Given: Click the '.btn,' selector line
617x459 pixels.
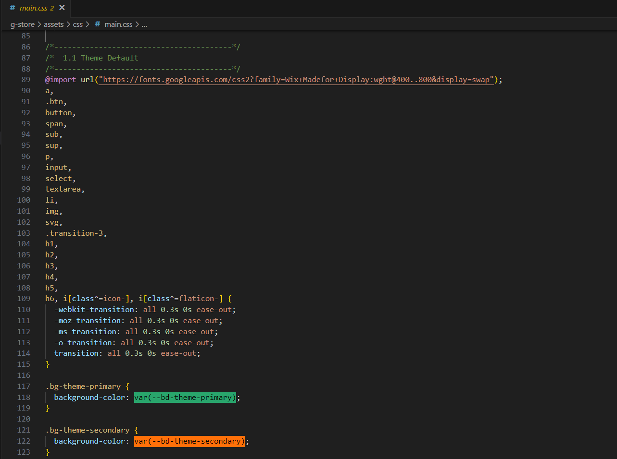Looking at the screenshot, I should (x=56, y=102).
